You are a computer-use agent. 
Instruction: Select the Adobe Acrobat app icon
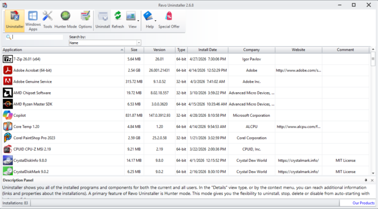tap(8, 70)
